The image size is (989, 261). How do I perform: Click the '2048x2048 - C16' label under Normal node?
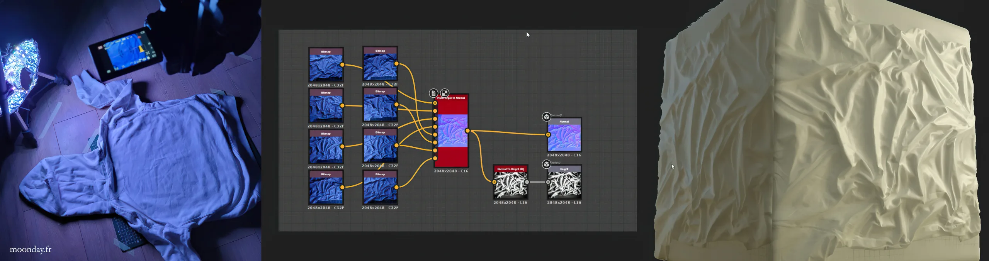pyautogui.click(x=564, y=155)
